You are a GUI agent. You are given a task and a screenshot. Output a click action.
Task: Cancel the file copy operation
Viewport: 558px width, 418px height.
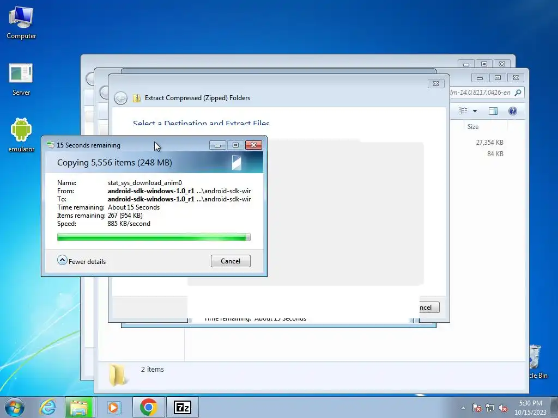pyautogui.click(x=231, y=261)
